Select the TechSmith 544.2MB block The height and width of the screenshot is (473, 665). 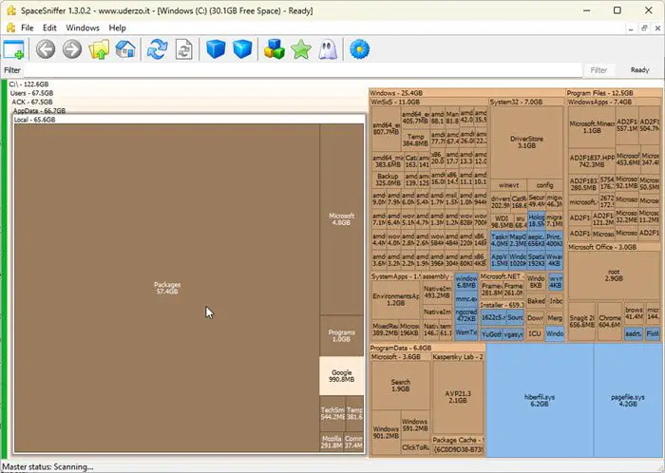pos(332,414)
